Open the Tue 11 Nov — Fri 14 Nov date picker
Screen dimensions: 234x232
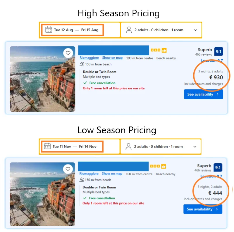(x=74, y=147)
